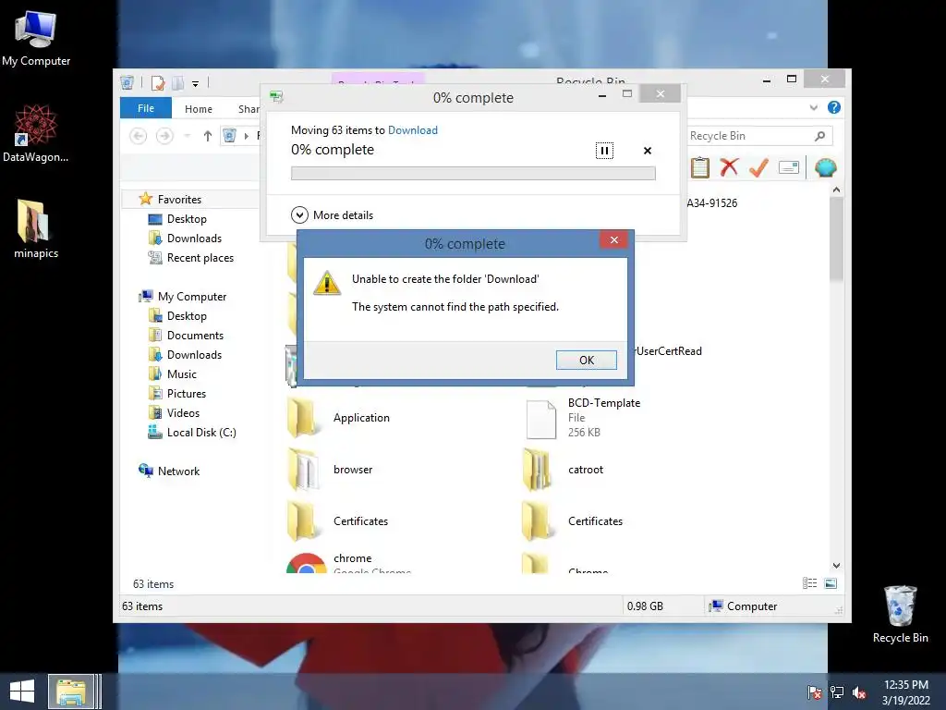The image size is (946, 710).
Task: Select Network in navigation pane
Action: pos(178,471)
